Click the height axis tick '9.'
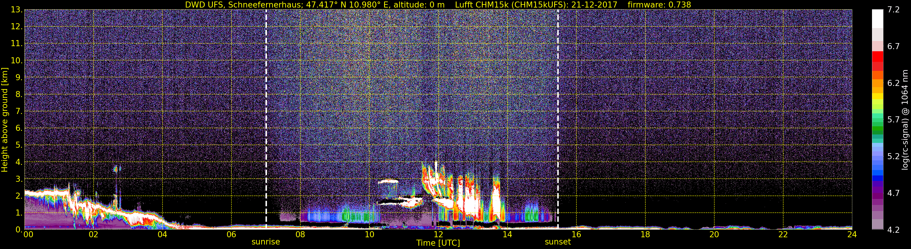 click(x=18, y=77)
